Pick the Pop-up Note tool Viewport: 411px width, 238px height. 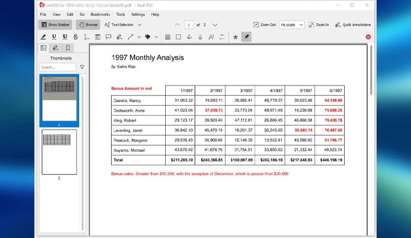click(x=108, y=37)
